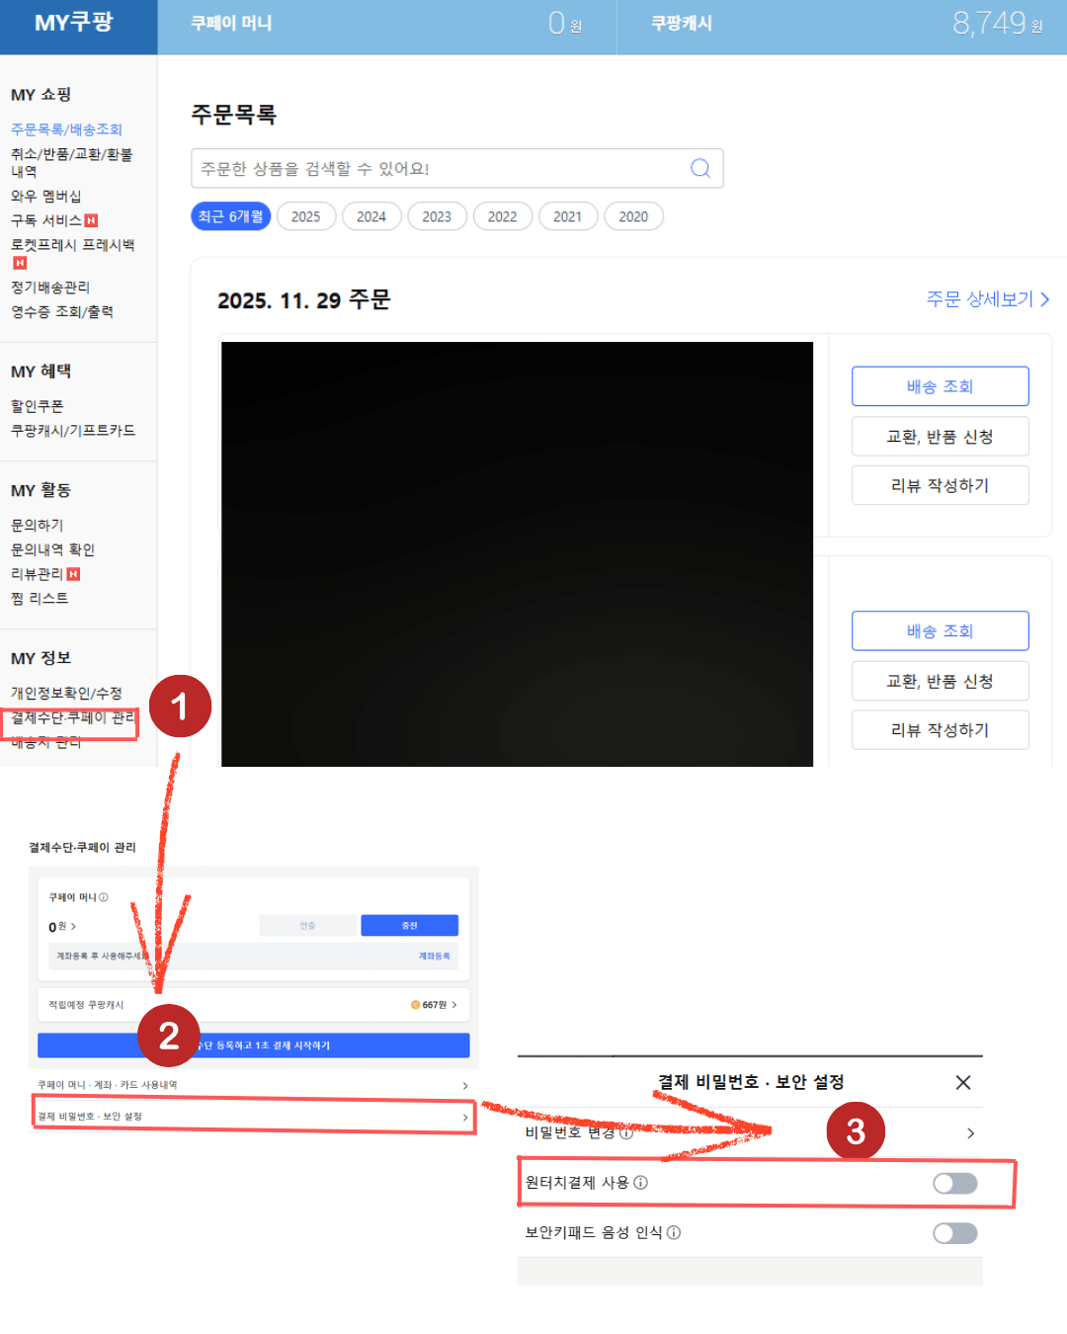This screenshot has height=1334, width=1067.
Task: Close the 결제 비밀번호 · 보안 설정 panel
Action: [x=963, y=1082]
